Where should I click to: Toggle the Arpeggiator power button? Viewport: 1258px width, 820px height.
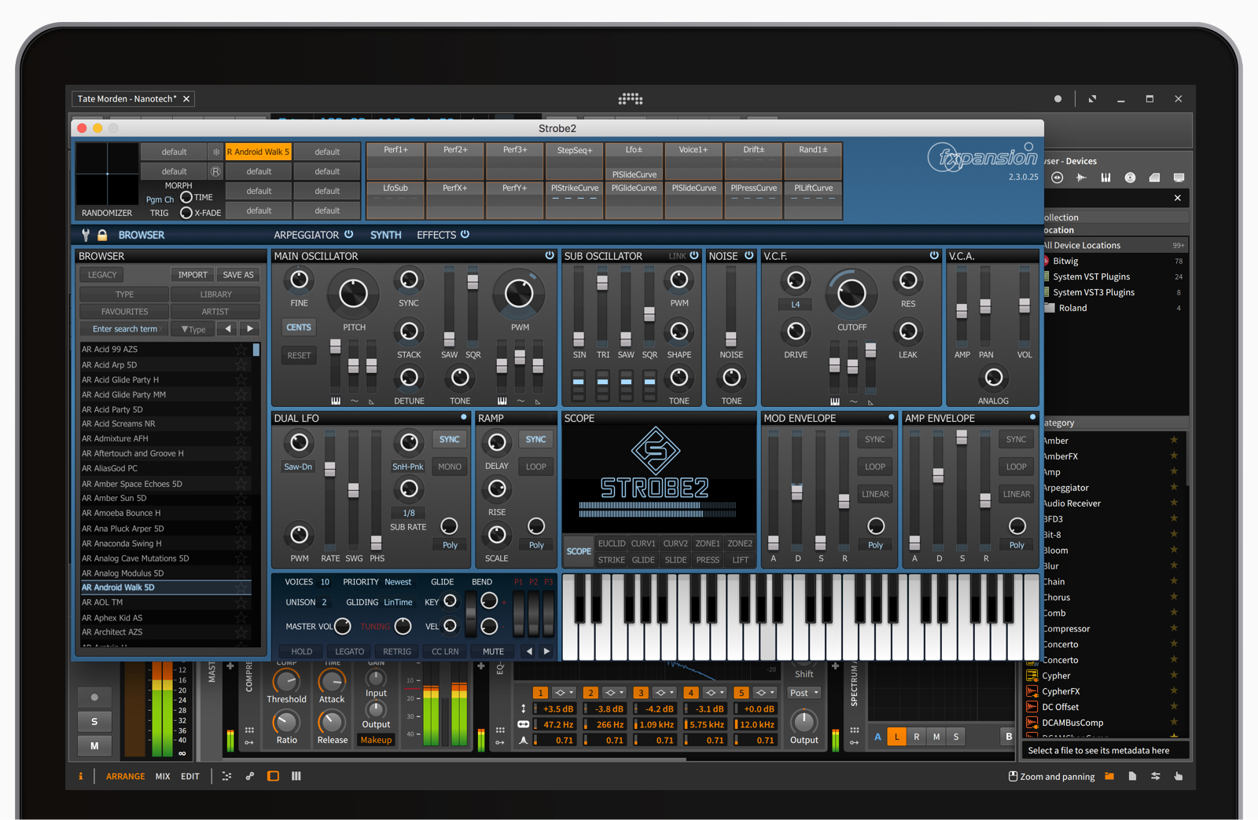click(x=348, y=234)
